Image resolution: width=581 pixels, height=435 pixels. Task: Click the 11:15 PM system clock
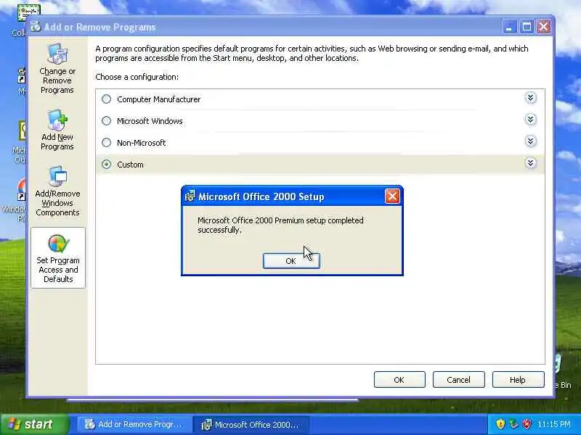coord(554,424)
